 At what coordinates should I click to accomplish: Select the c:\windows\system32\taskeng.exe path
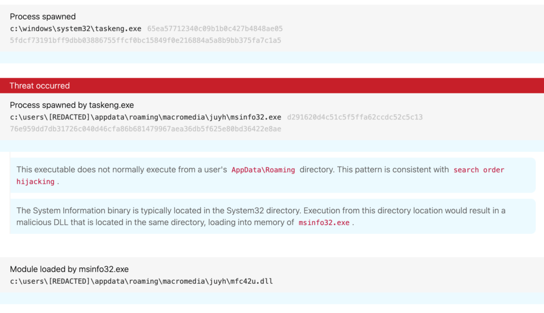coord(75,29)
